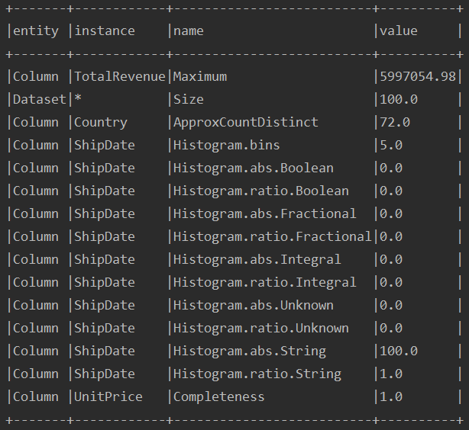Click the 'instance' column header text
469x430 pixels.
[105, 31]
